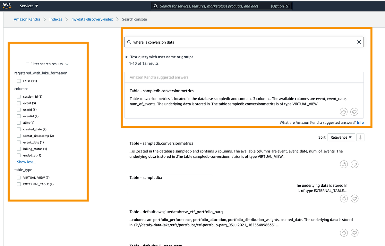Click the AWS global search field
This screenshot has width=385, height=246.
click(221, 6)
